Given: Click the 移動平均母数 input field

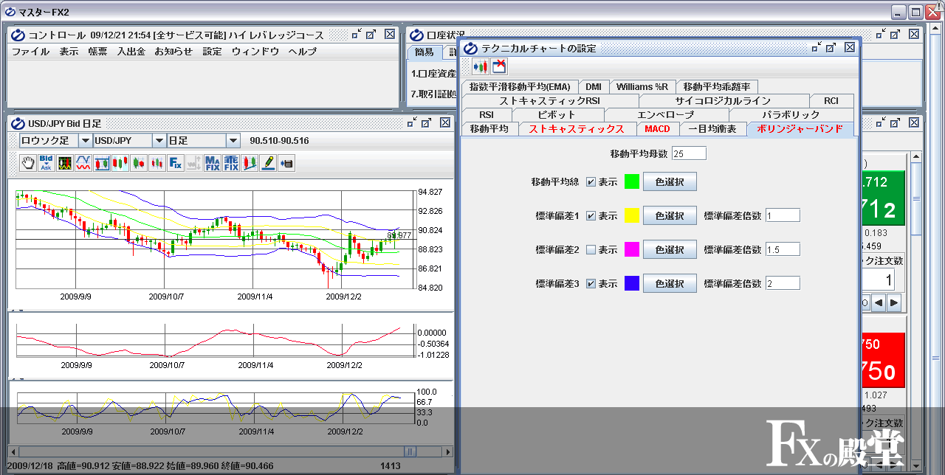Looking at the screenshot, I should pyautogui.click(x=689, y=153).
